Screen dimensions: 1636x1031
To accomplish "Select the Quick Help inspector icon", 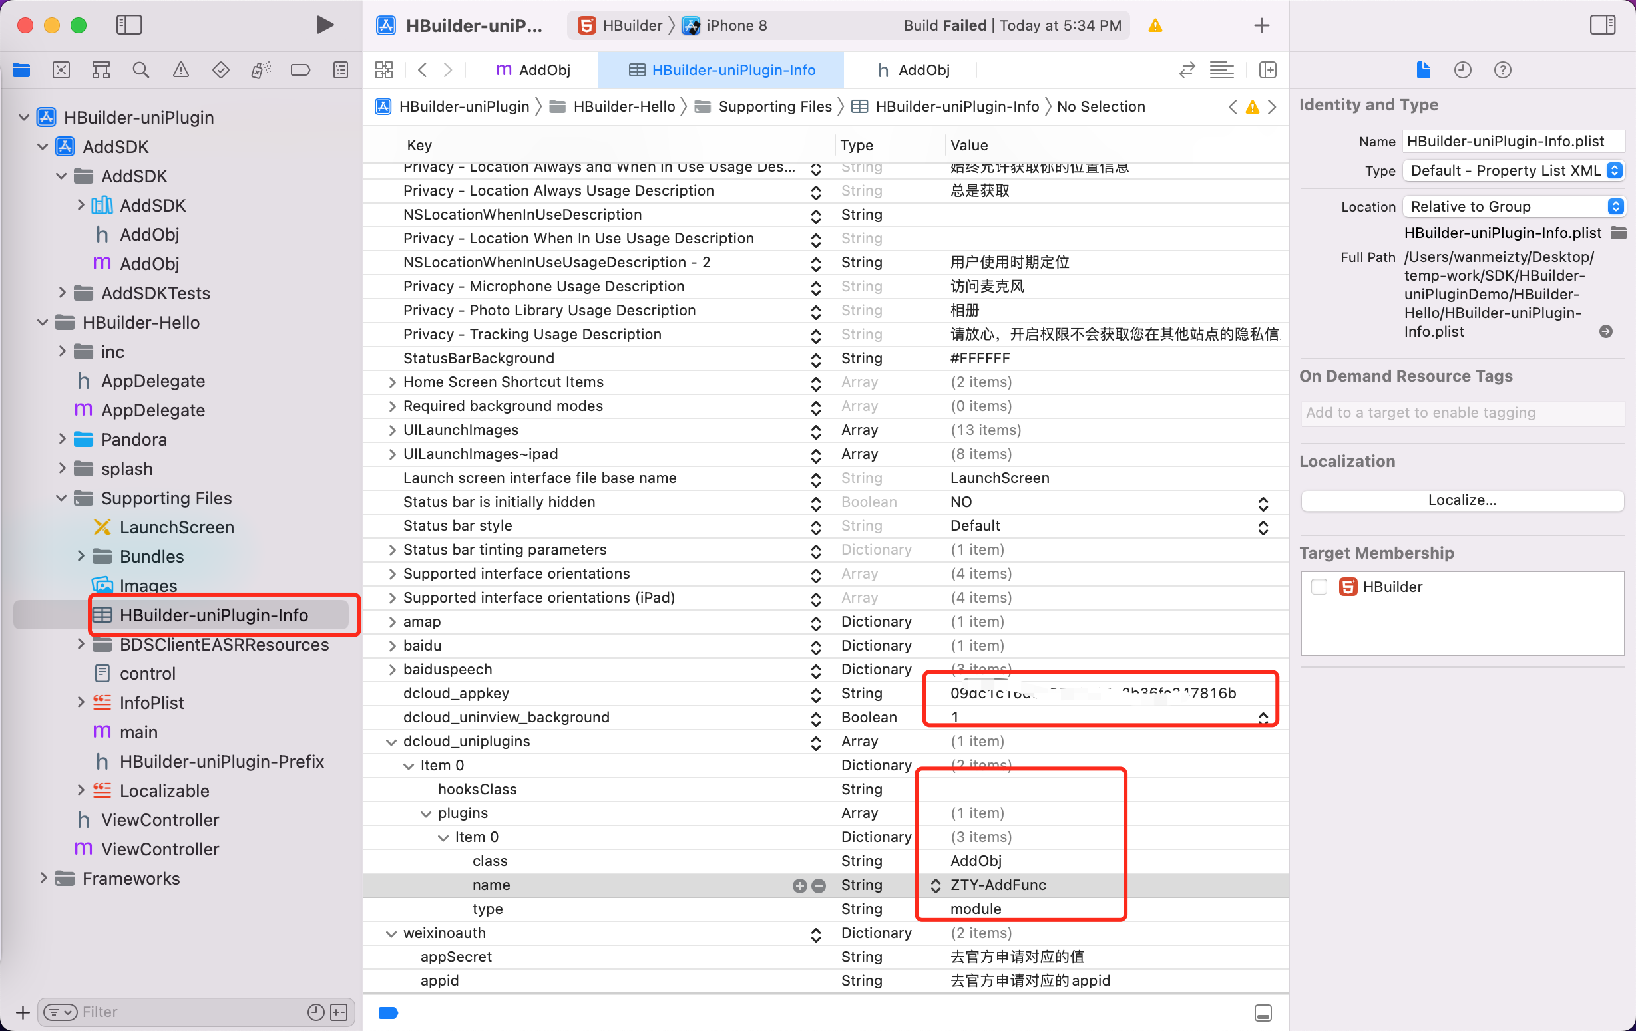I will pos(1503,70).
